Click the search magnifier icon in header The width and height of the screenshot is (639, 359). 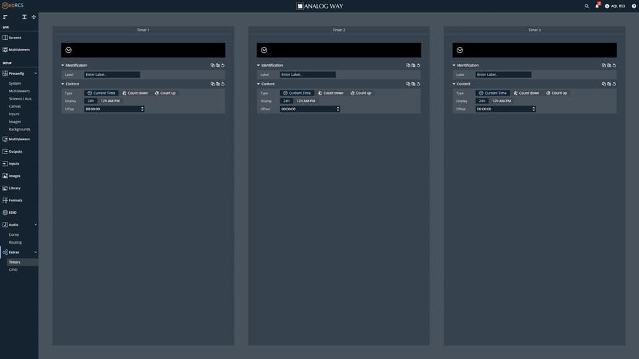coord(587,6)
